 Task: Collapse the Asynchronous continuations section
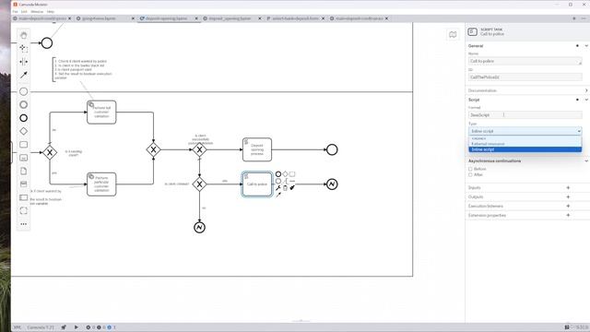(x=586, y=160)
